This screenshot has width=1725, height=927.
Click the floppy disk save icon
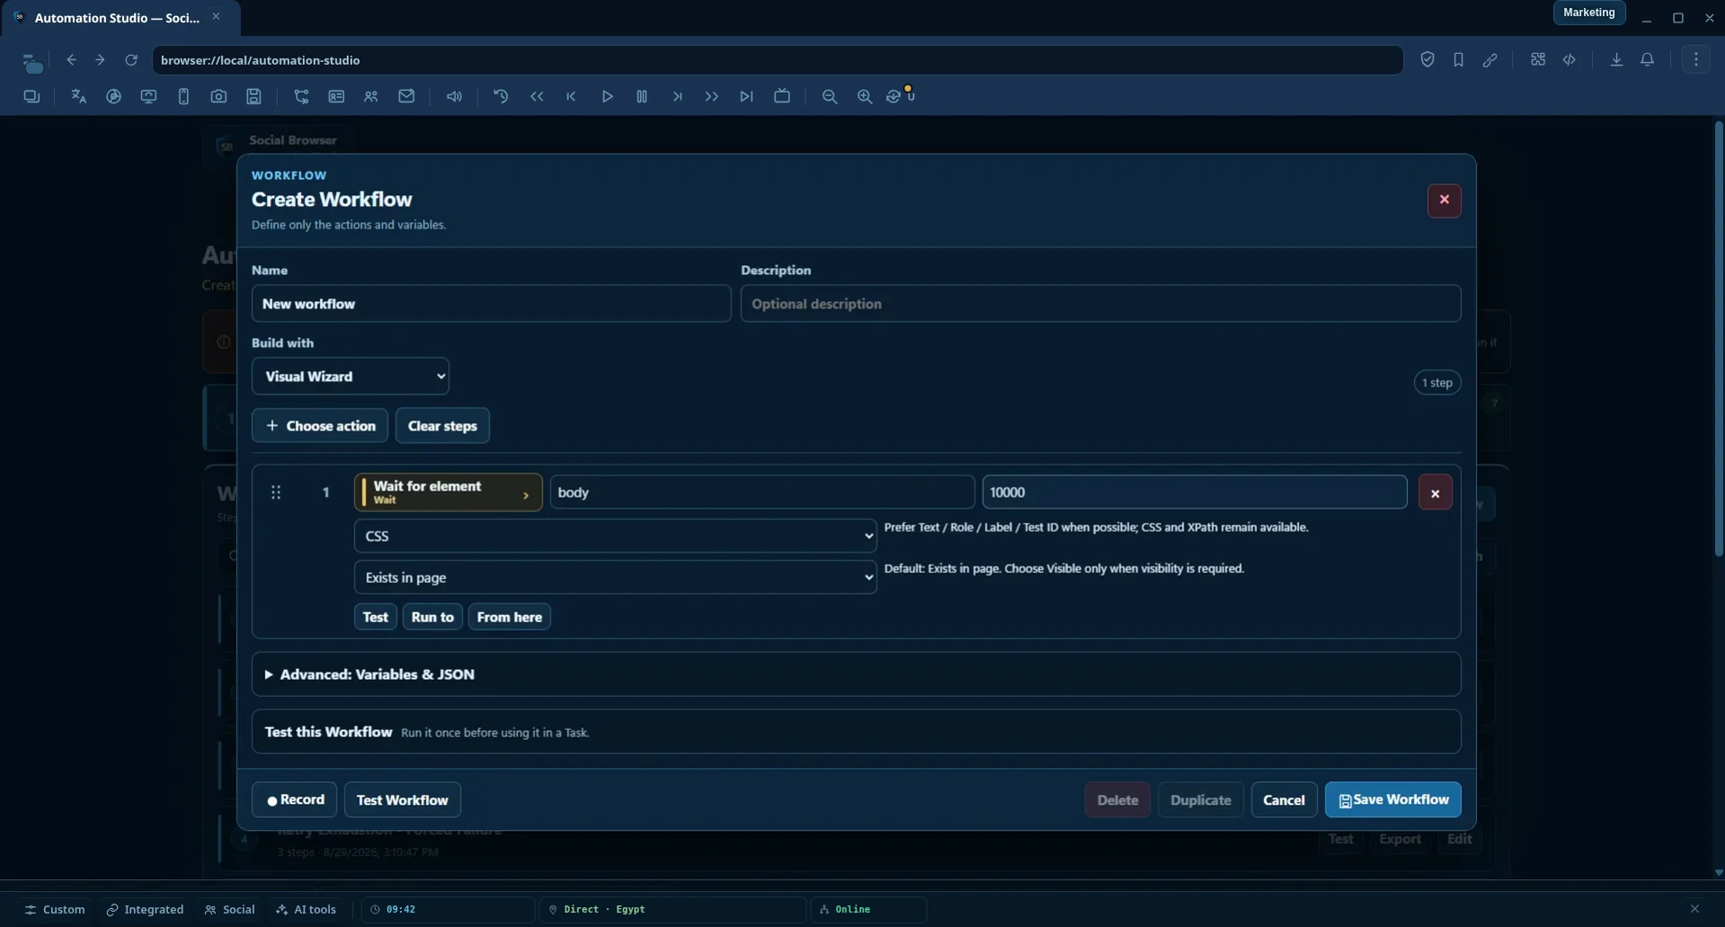(254, 96)
